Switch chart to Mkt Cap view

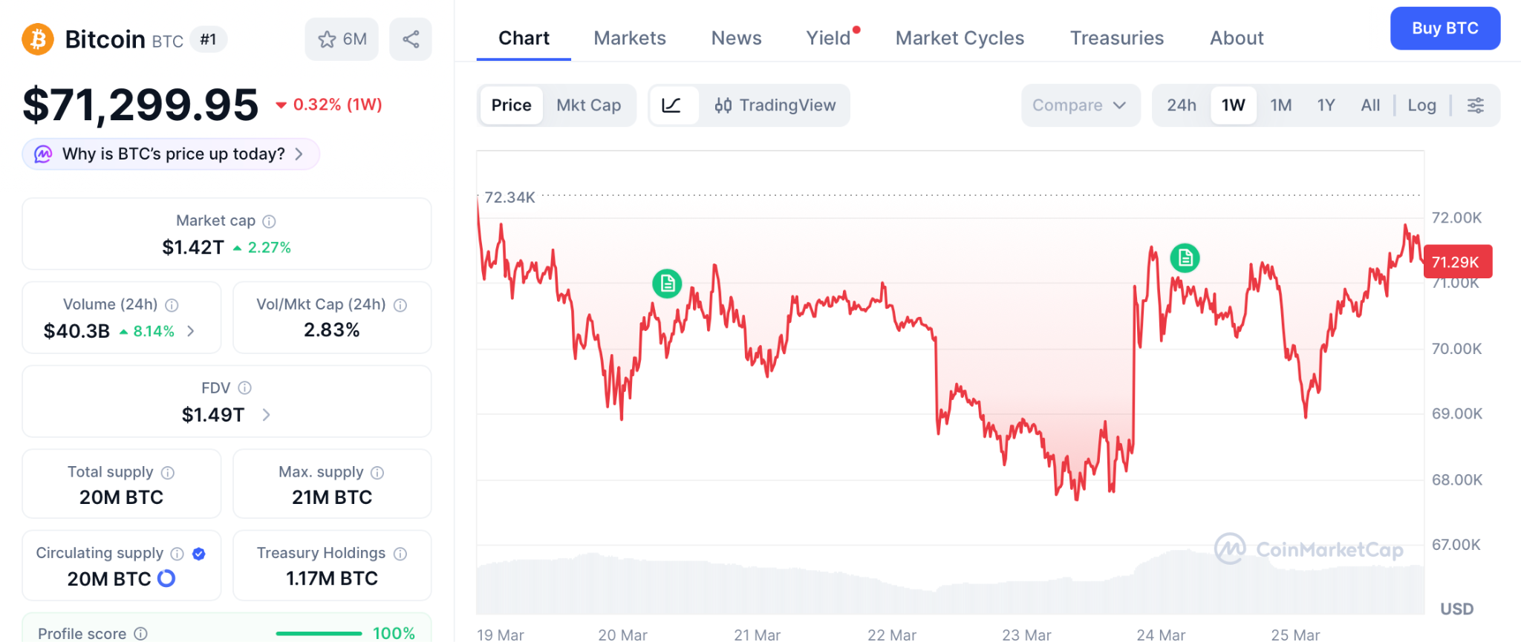pyautogui.click(x=588, y=105)
